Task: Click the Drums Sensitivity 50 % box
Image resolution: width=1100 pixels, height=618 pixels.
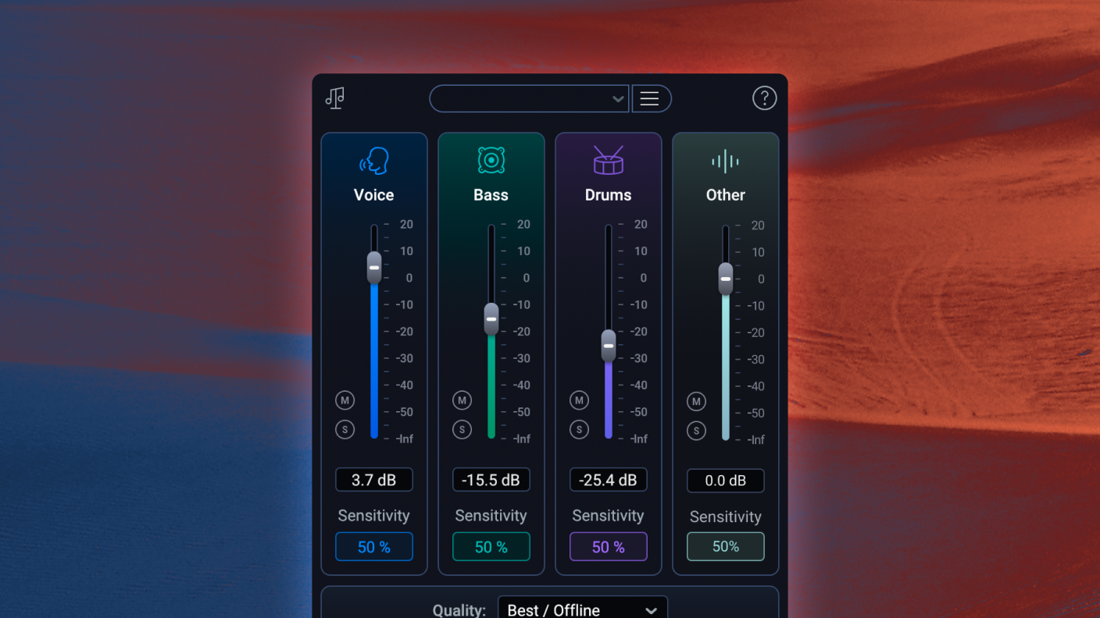Action: coord(608,547)
